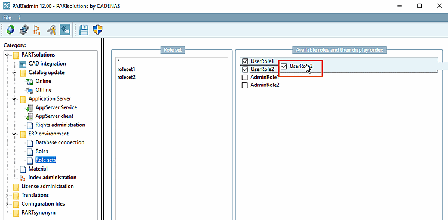The image size is (448, 220).
Task: Open the File menu
Action: [x=7, y=17]
